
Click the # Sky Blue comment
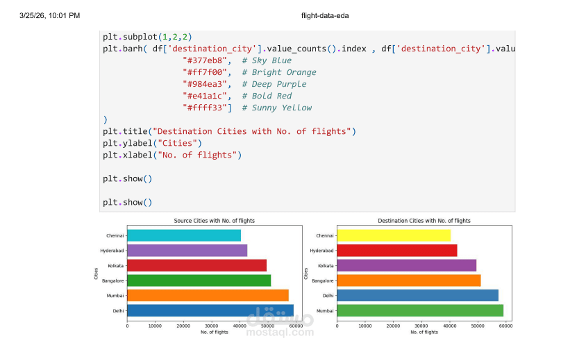coord(267,60)
